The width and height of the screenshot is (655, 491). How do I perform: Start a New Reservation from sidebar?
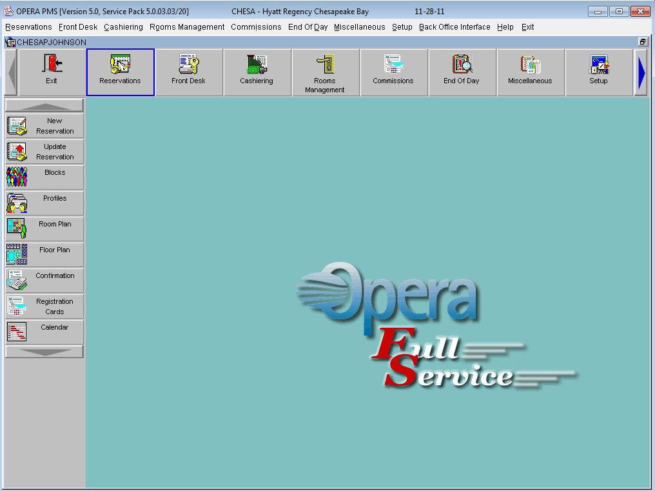point(44,126)
